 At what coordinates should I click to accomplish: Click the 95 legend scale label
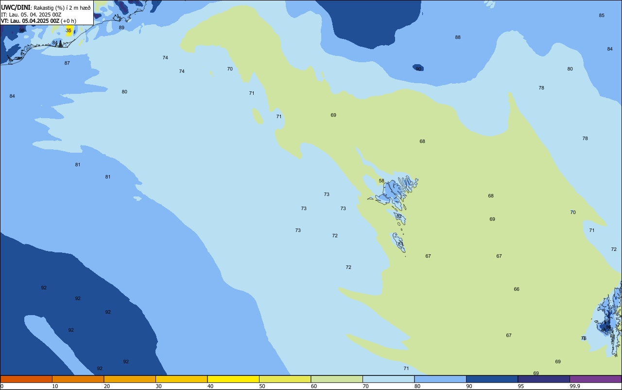pos(520,386)
